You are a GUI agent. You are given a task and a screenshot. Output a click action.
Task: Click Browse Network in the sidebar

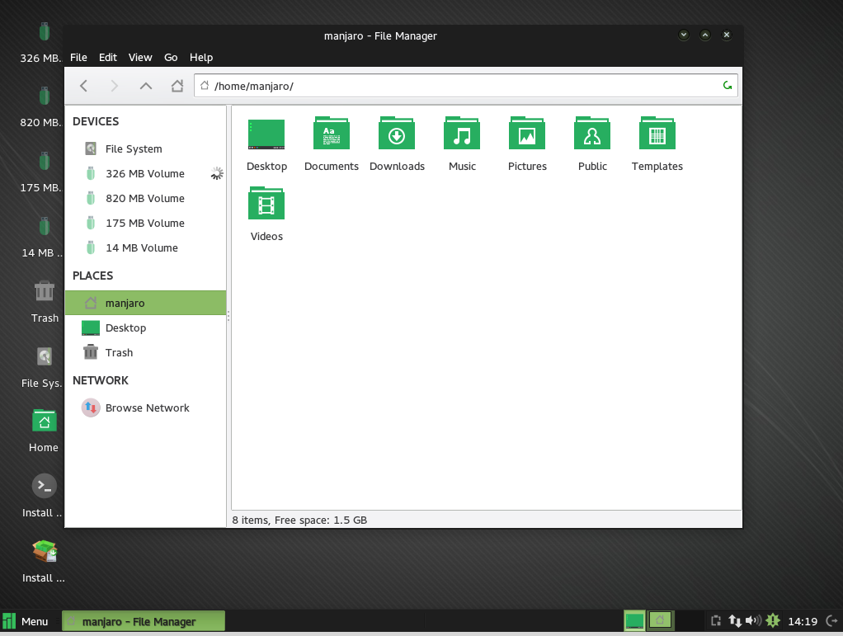click(146, 408)
